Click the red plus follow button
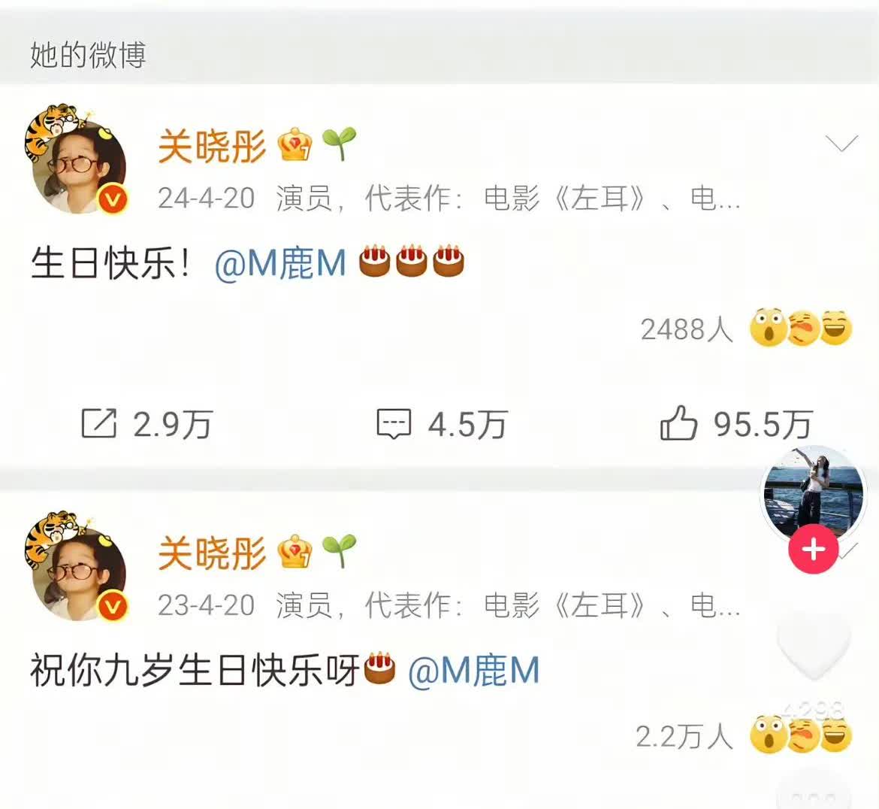This screenshot has height=809, width=879. pyautogui.click(x=814, y=550)
